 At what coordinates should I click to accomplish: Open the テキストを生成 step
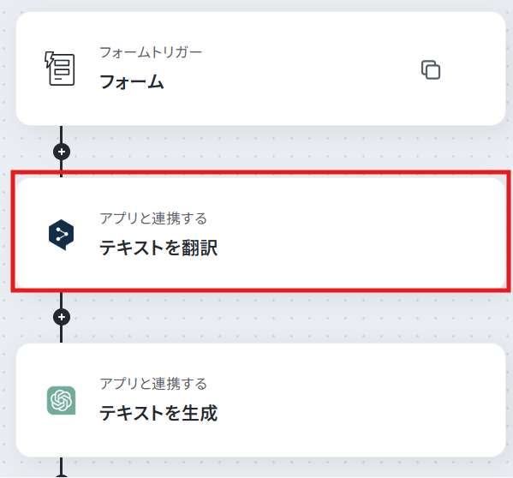coord(158,413)
